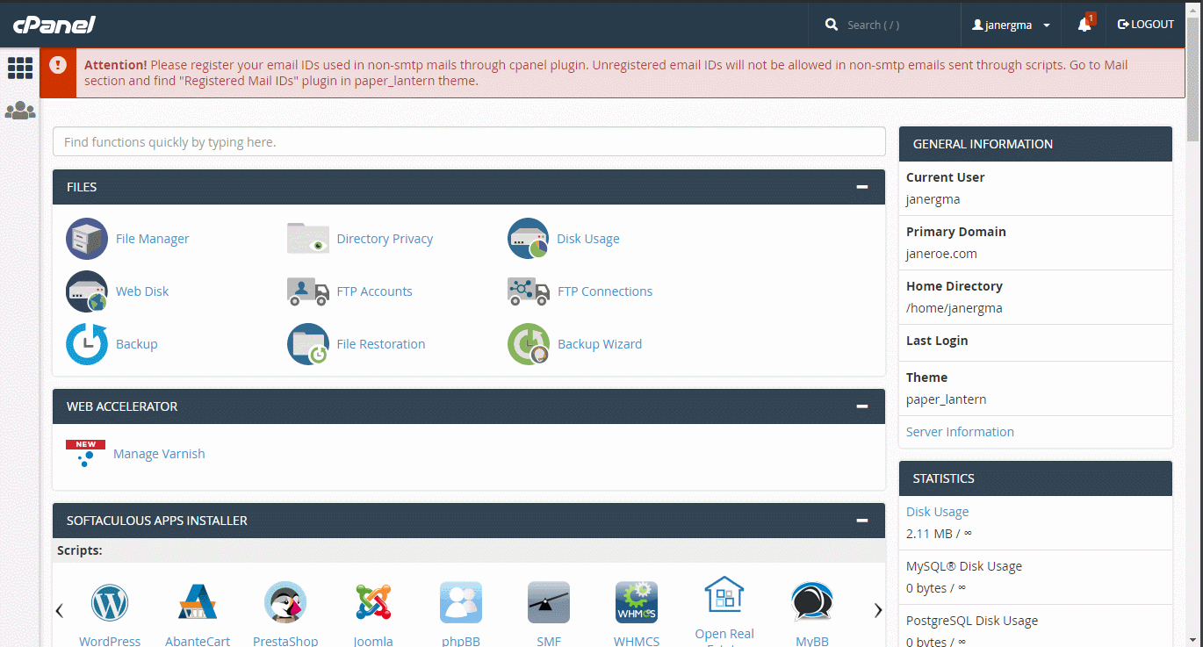Open the File Manager link
This screenshot has height=647, width=1203.
(x=152, y=239)
